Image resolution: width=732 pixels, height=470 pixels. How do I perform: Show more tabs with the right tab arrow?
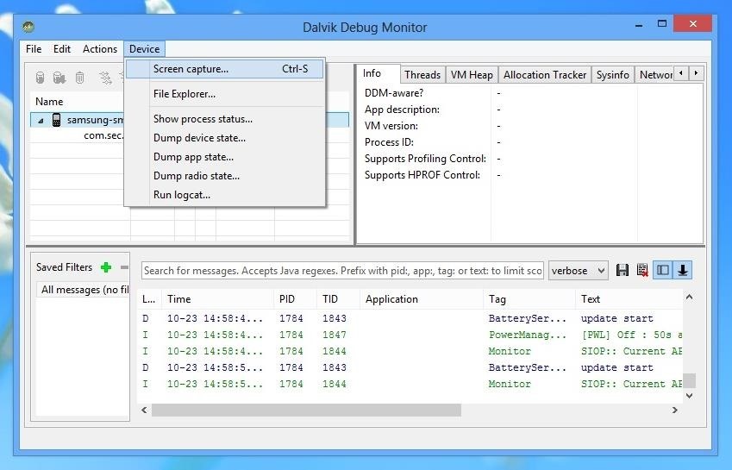coord(696,73)
